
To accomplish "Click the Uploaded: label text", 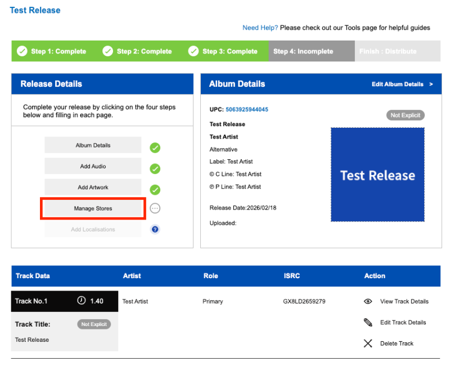I will click(x=223, y=223).
